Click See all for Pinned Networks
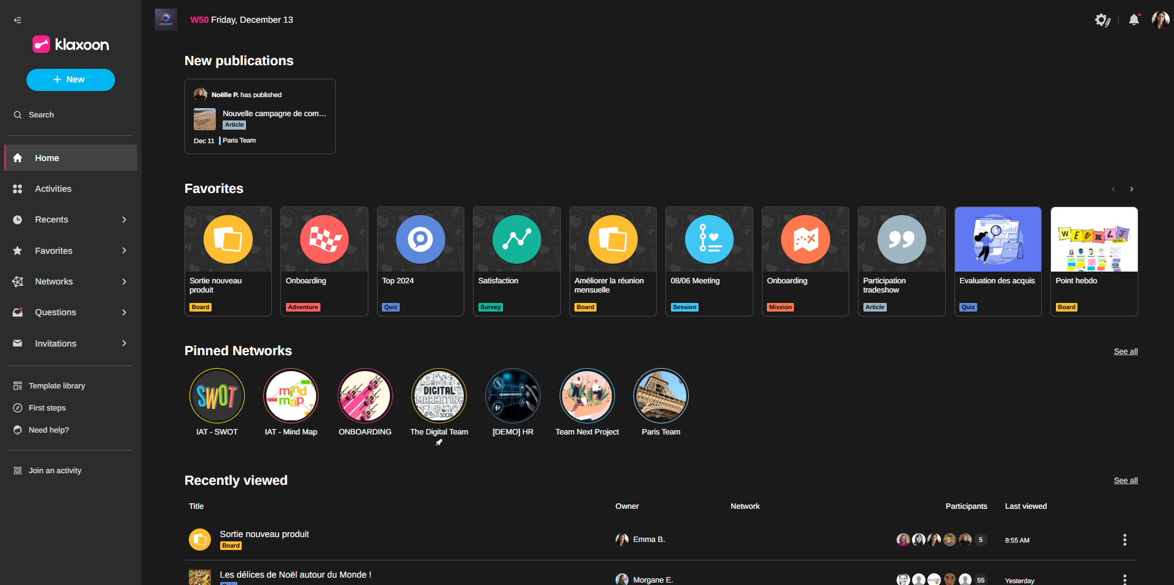Screen dimensions: 1174x585 (1125, 351)
